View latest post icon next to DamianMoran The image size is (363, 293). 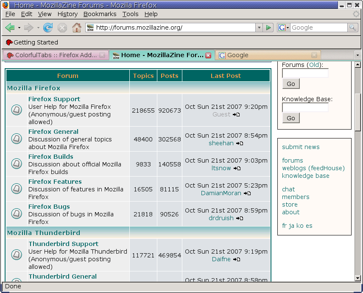(247, 193)
